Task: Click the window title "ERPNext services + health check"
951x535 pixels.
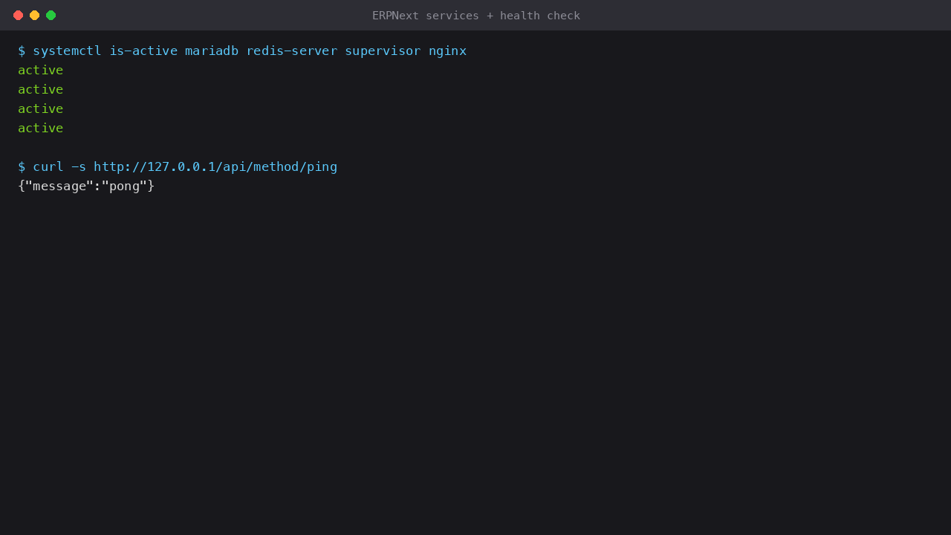Action: point(476,16)
